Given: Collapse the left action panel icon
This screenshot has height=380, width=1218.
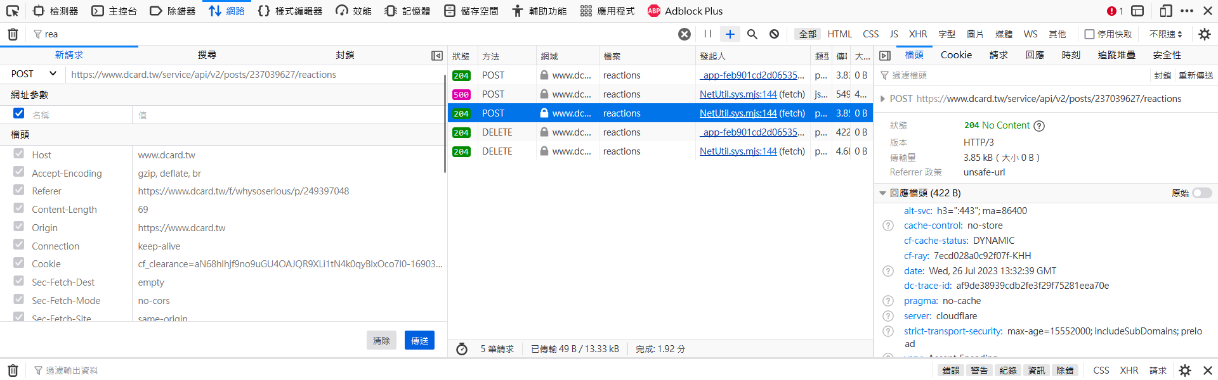Looking at the screenshot, I should point(437,56).
